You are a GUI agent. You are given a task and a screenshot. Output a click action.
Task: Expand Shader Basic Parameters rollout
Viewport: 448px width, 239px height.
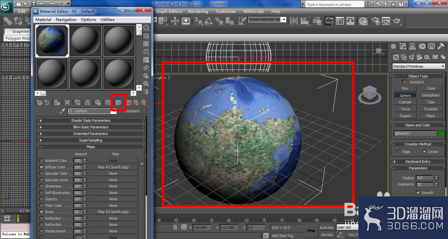click(91, 120)
